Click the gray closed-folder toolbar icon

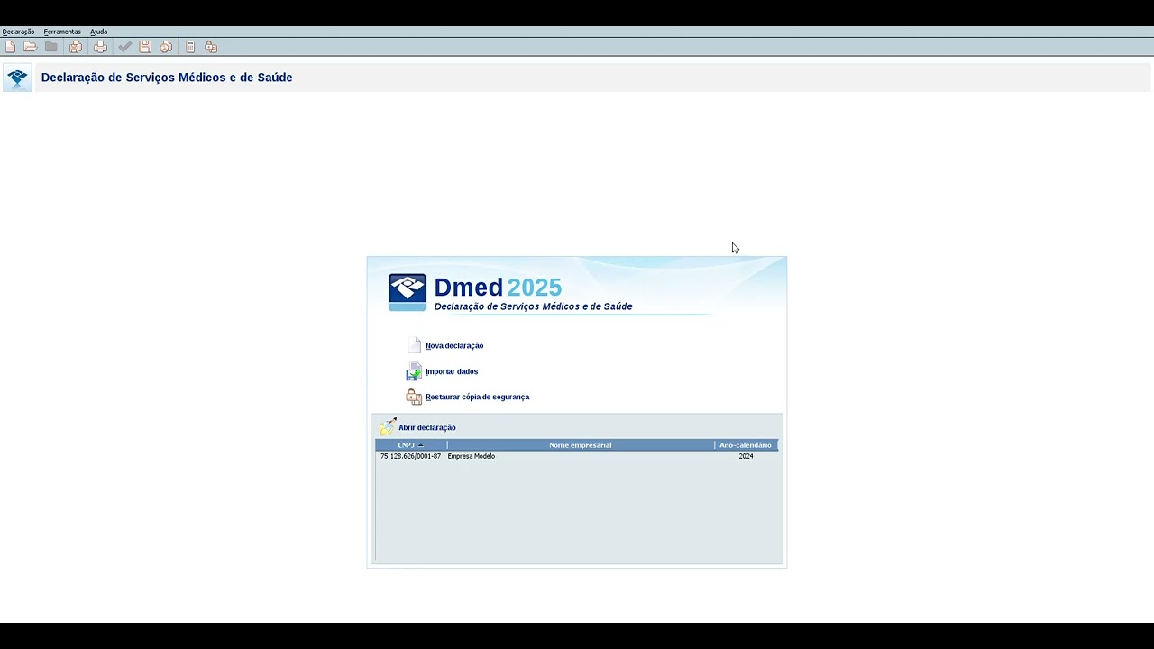pyautogui.click(x=51, y=47)
